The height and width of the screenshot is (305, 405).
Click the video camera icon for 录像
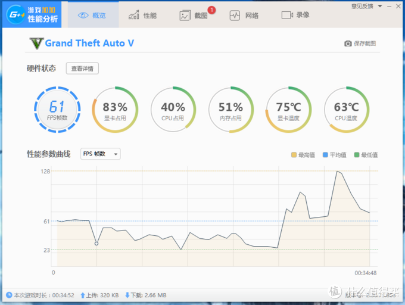(x=287, y=15)
